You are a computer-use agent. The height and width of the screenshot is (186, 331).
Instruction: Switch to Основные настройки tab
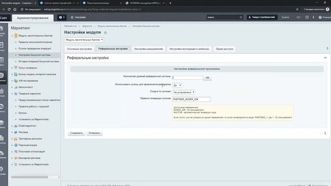click(x=79, y=49)
